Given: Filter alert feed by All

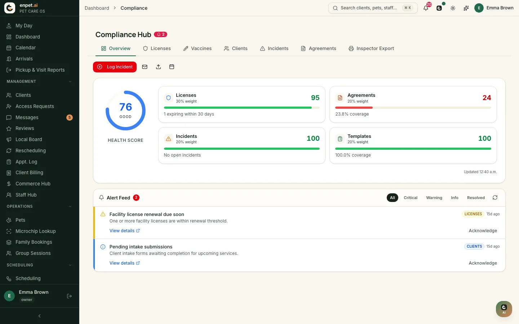Looking at the screenshot, I should click(392, 198).
